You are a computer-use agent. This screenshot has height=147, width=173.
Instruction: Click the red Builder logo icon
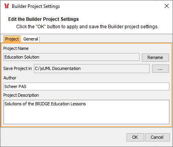click(x=7, y=6)
